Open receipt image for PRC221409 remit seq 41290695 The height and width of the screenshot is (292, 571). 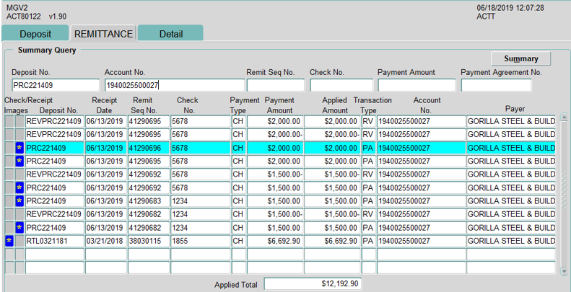pos(19,161)
